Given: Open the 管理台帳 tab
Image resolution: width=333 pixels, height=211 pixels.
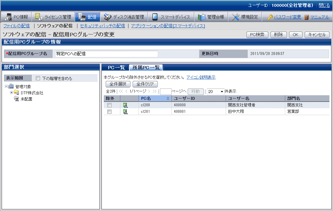Looking at the screenshot, I should point(211,17).
